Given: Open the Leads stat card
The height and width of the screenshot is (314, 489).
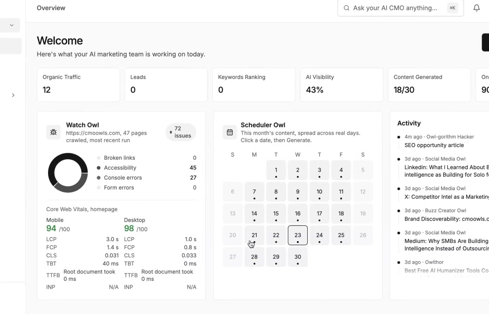Looking at the screenshot, I should point(166,85).
